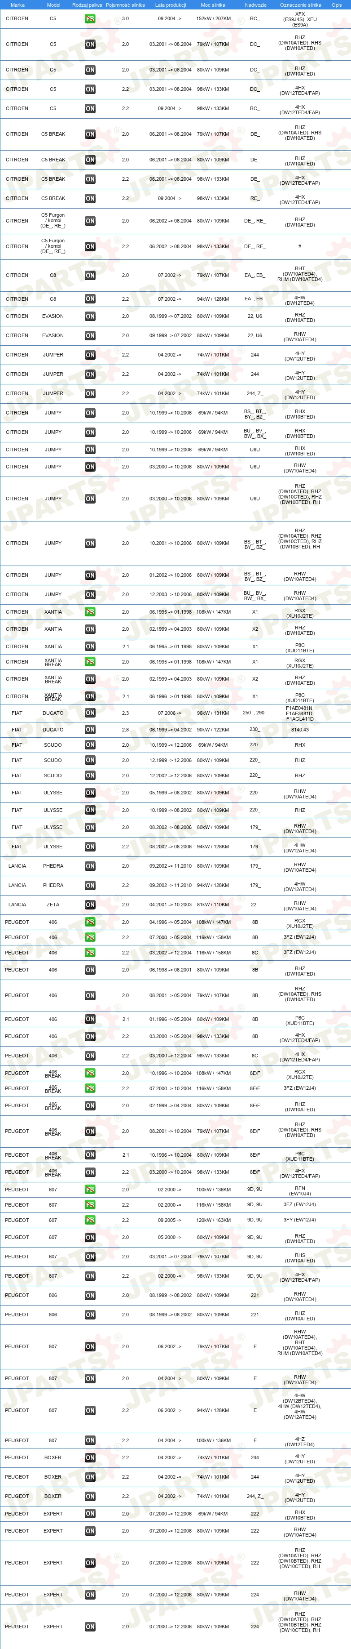The image size is (351, 1649).
Task: Click ON icon for Lancia Phedra 2.2
Action: coord(90,885)
